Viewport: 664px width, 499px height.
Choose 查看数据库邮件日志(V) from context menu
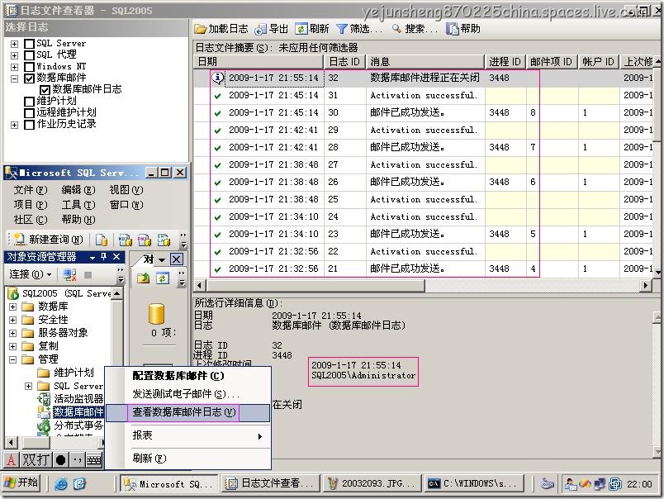187,412
